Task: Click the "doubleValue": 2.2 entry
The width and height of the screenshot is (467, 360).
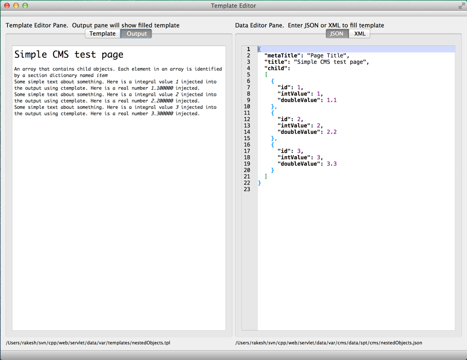Action: [x=307, y=132]
